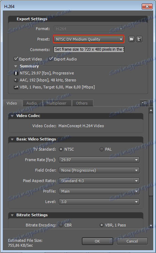156x253 pixels.
Task: Open the tab panel flyout menu icon
Action: pyautogui.click(x=144, y=103)
